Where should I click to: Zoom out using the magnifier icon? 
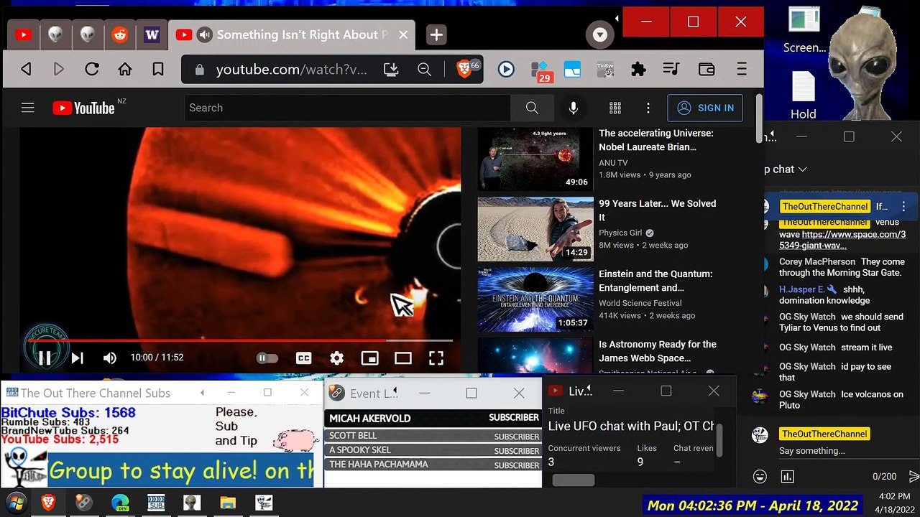[425, 70]
